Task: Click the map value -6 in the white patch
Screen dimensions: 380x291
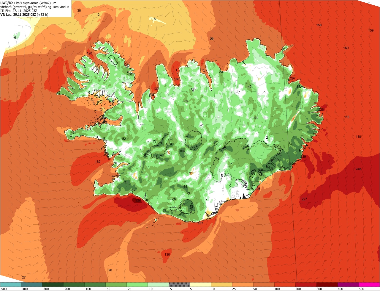Action: coord(15,37)
